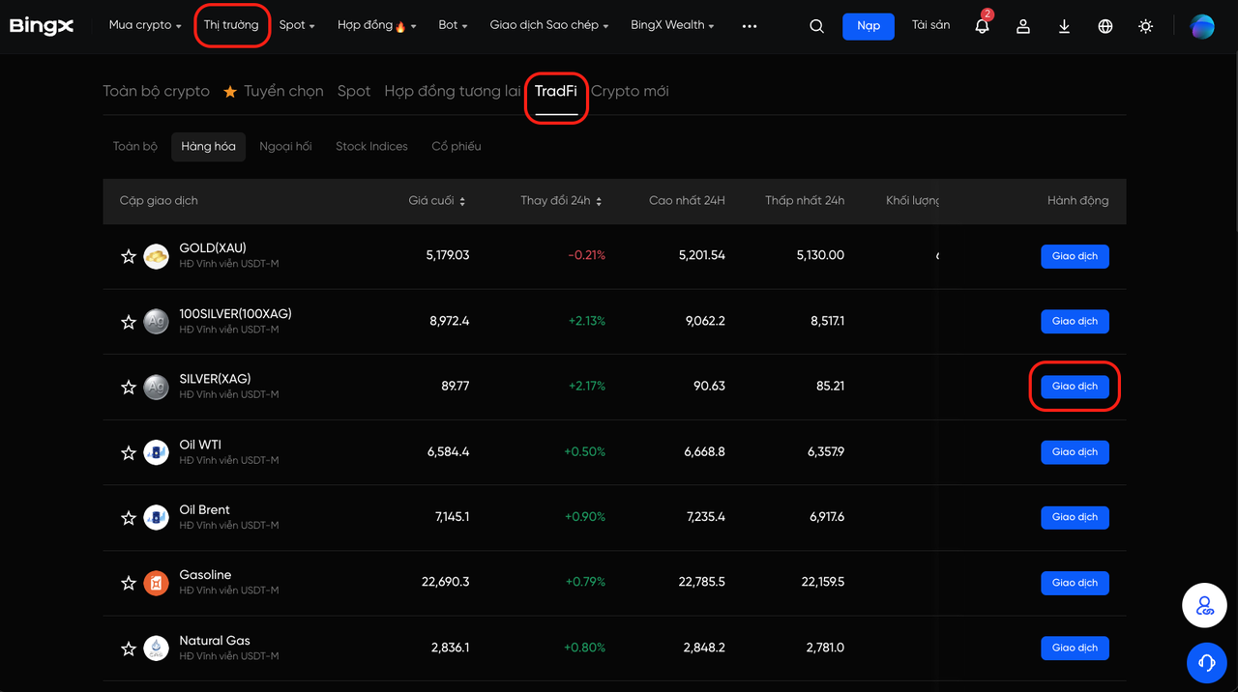Toggle light theme with sun icon
1238x692 pixels.
click(x=1145, y=26)
